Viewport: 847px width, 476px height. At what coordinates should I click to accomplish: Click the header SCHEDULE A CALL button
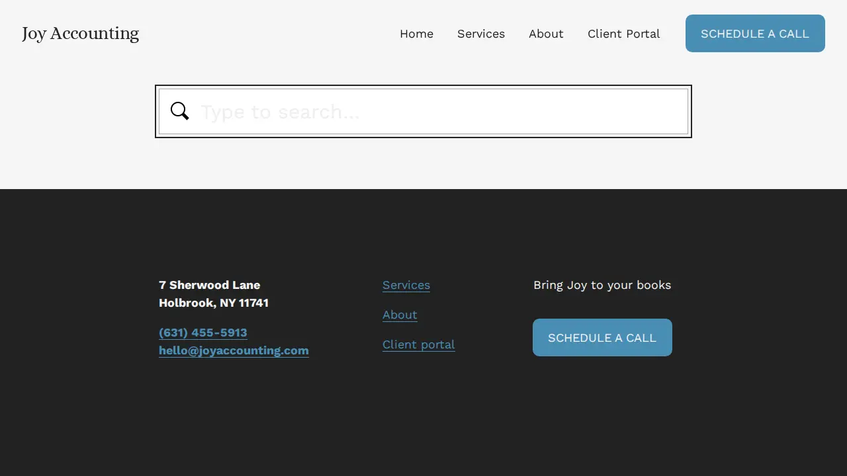pos(755,34)
